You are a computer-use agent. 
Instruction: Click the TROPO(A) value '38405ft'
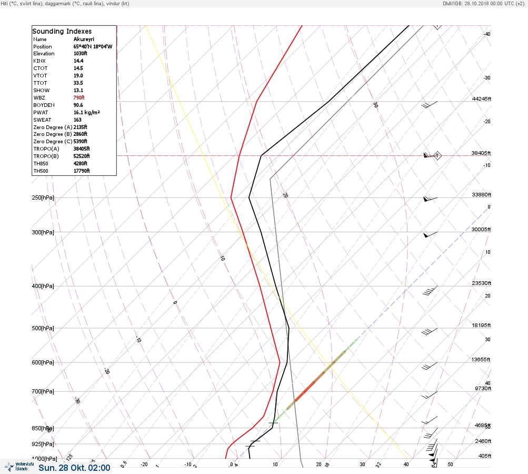point(82,149)
